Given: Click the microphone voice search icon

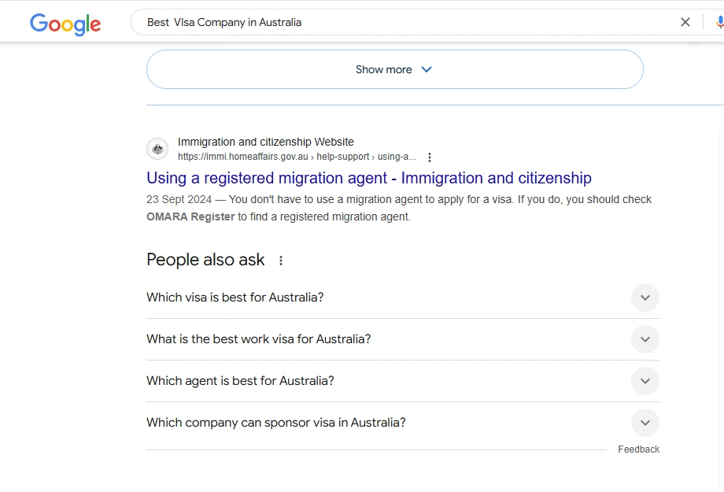Looking at the screenshot, I should click(719, 22).
